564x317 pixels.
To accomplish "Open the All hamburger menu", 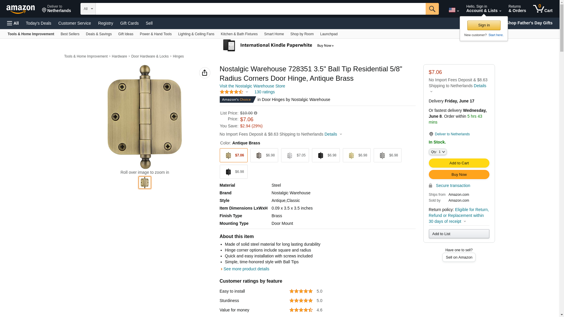I will (13, 23).
